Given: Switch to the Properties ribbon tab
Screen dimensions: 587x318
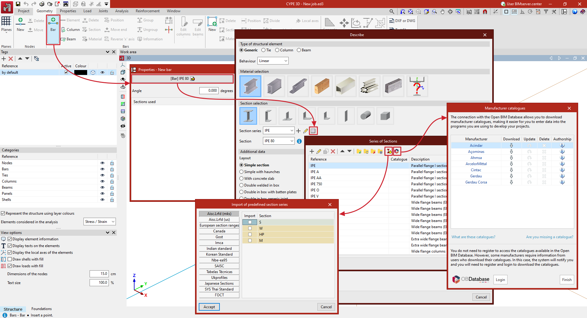Looking at the screenshot, I should coord(68,11).
